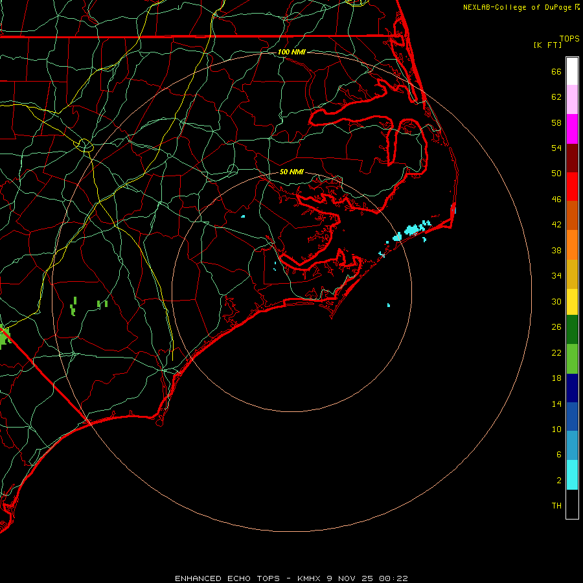Click the white 66 kft color swatch

tap(572, 71)
